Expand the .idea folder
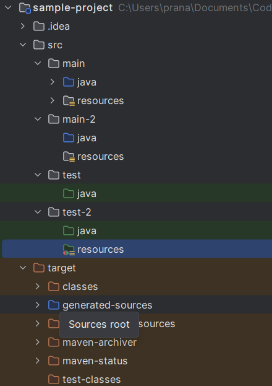Viewport: 272px width, 386px height. pos(23,26)
